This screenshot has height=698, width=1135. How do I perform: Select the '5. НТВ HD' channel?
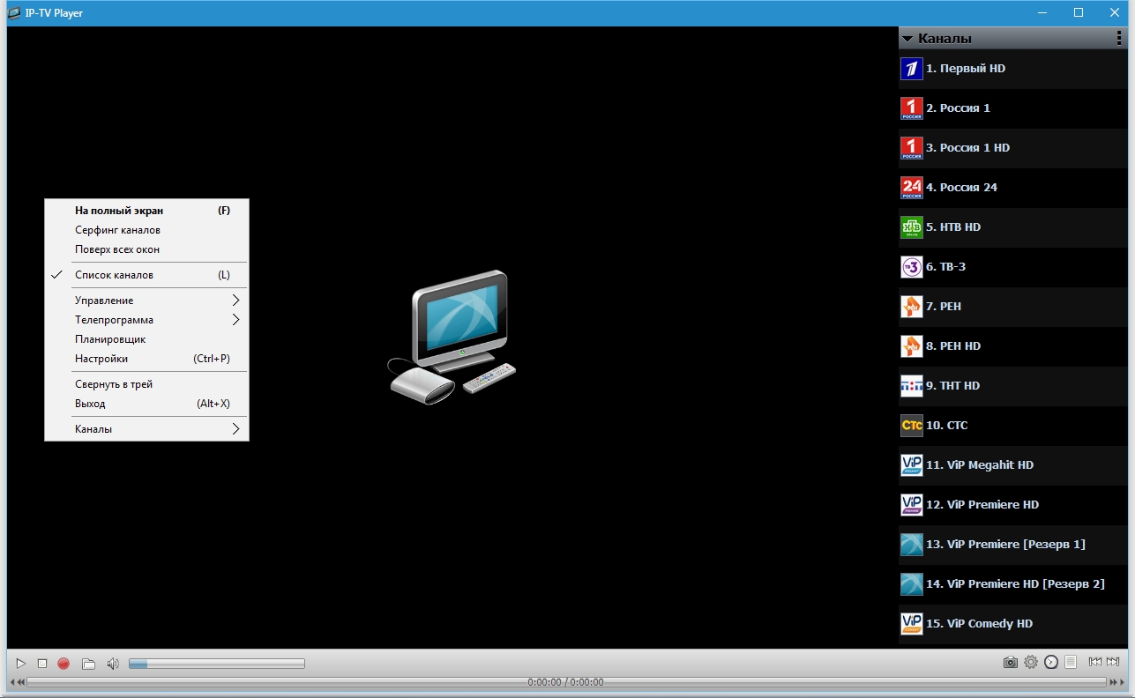[952, 227]
